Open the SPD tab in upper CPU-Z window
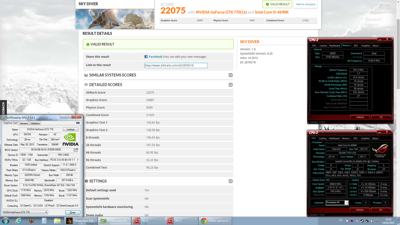 356,46
